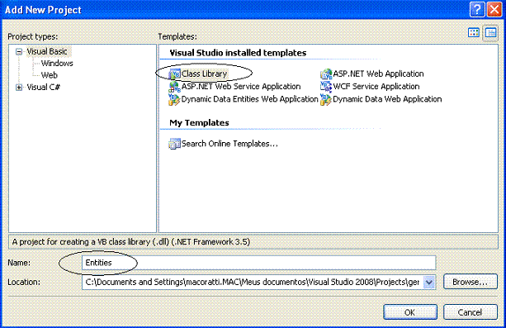Select Dynamic Data Web Application icon
The width and height of the screenshot is (506, 328).
point(326,99)
